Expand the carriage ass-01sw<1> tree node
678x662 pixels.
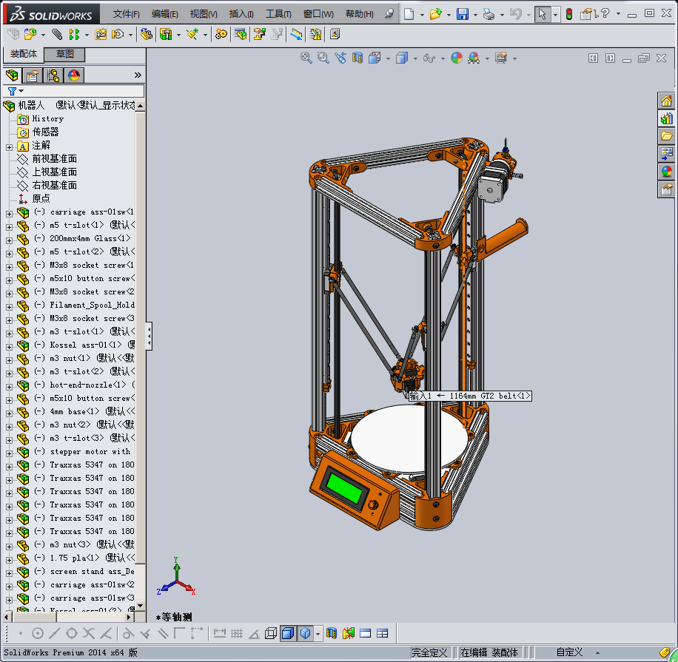click(9, 212)
